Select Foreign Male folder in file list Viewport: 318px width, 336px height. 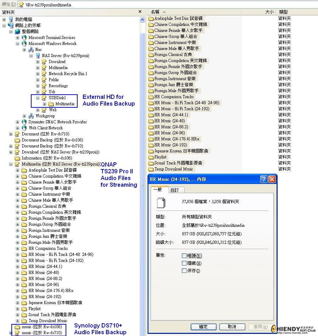pos(176,91)
